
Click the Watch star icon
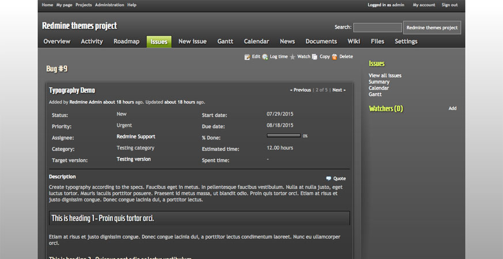point(293,57)
